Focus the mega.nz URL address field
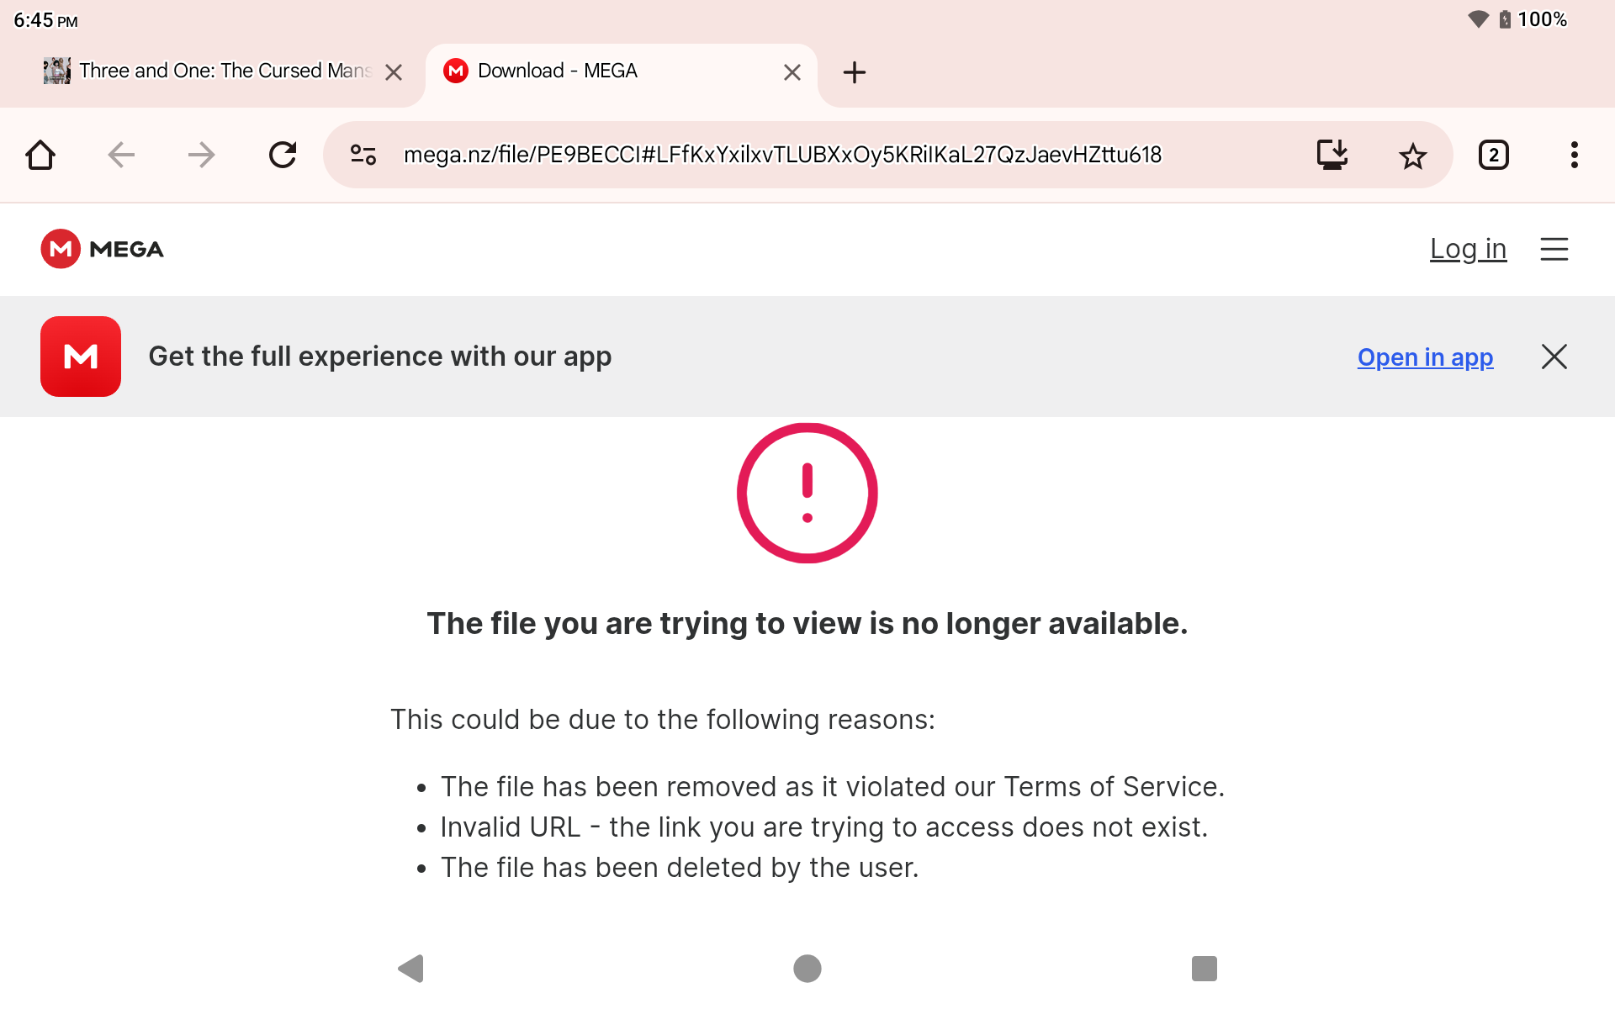1615x1009 pixels. coord(782,156)
